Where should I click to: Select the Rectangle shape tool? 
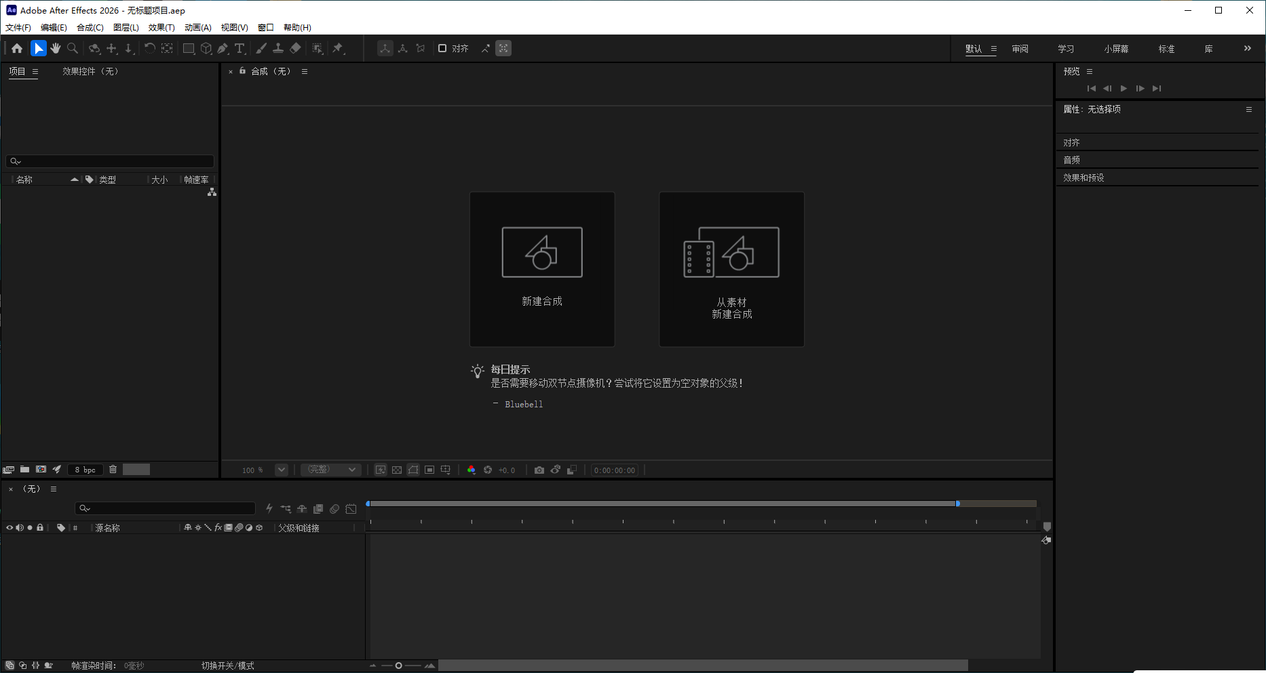click(189, 48)
